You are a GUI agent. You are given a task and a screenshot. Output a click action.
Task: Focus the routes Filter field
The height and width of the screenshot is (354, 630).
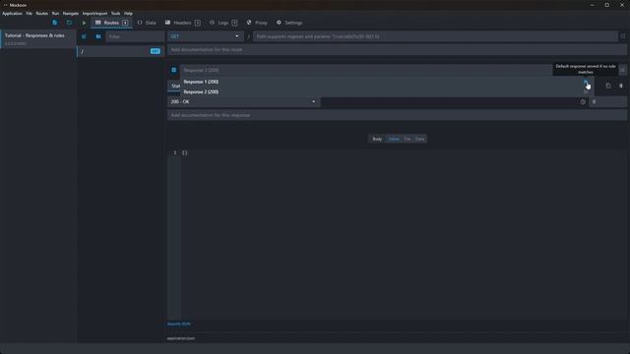pos(135,36)
